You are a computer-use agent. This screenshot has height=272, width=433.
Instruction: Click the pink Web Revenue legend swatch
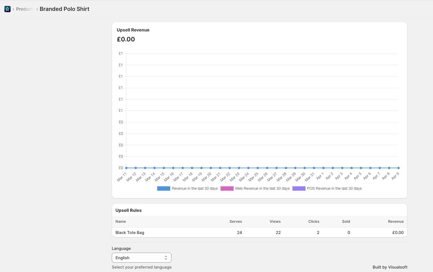[x=227, y=188]
